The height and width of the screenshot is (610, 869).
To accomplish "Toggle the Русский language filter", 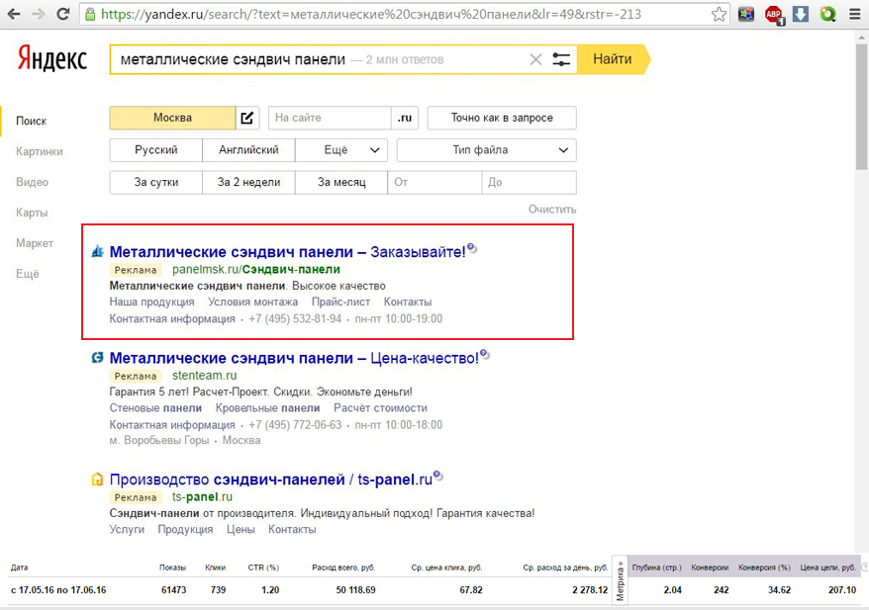I will pyautogui.click(x=155, y=150).
